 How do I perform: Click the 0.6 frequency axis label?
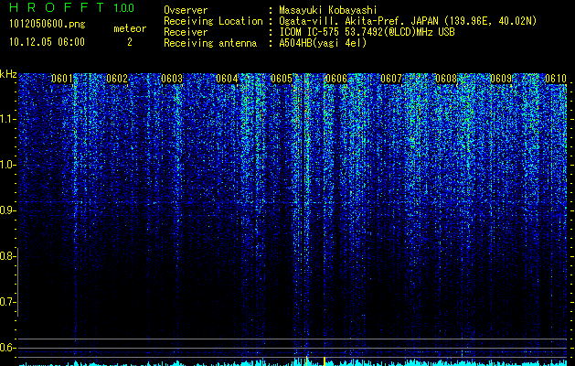(x=7, y=348)
